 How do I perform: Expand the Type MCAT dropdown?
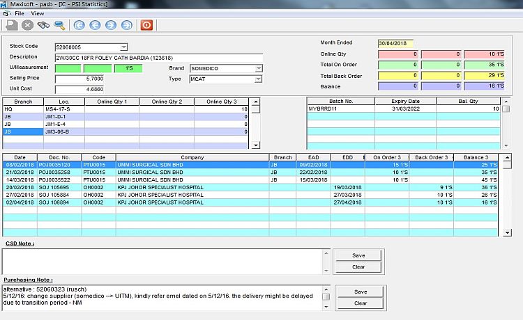(258, 79)
